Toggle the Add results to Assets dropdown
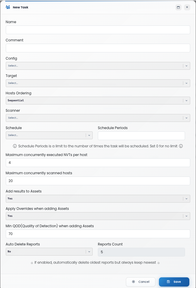196x288 pixels. [x=98, y=199]
